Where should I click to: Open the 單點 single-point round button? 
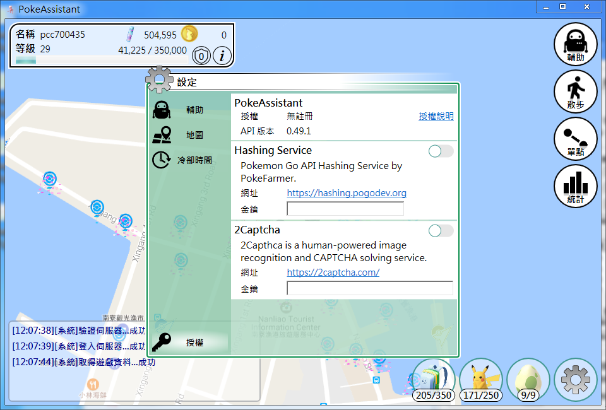(575, 139)
